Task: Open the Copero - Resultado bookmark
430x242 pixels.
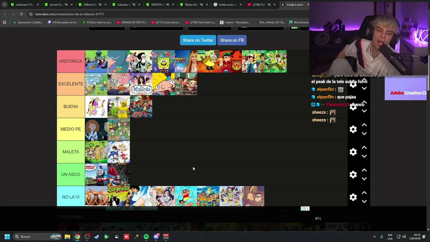Action: (x=235, y=23)
